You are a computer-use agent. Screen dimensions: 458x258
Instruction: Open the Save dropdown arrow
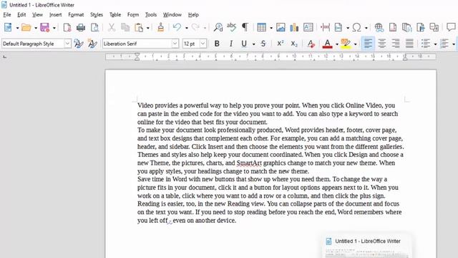[x=54, y=28]
